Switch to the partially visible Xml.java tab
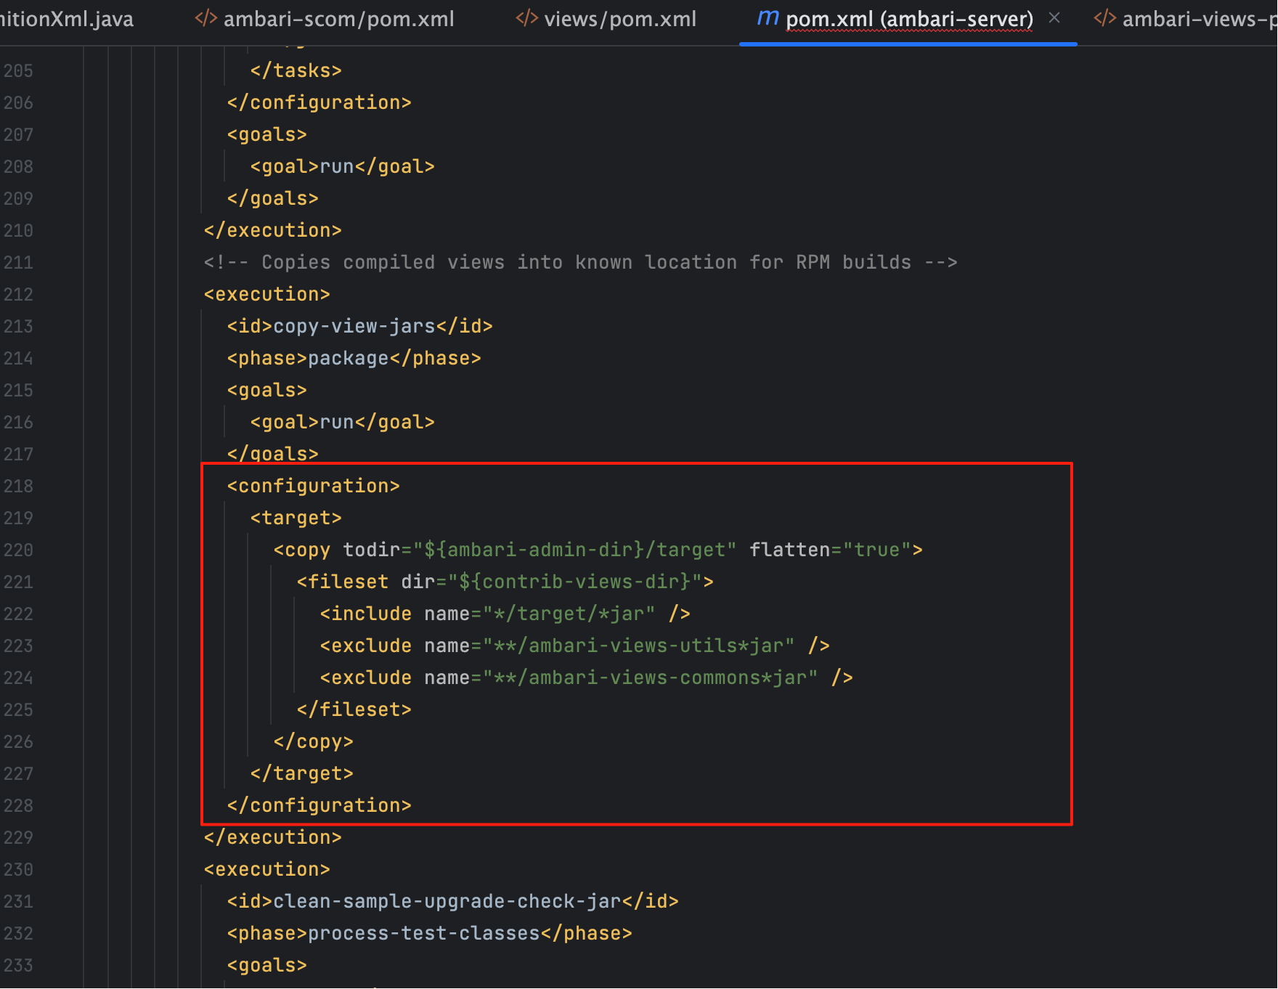This screenshot has width=1278, height=989. [67, 20]
